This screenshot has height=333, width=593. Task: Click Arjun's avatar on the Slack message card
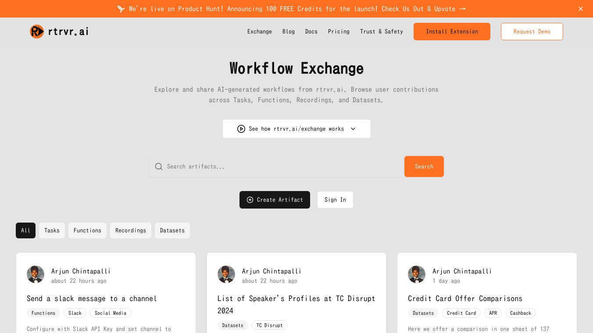click(x=36, y=274)
